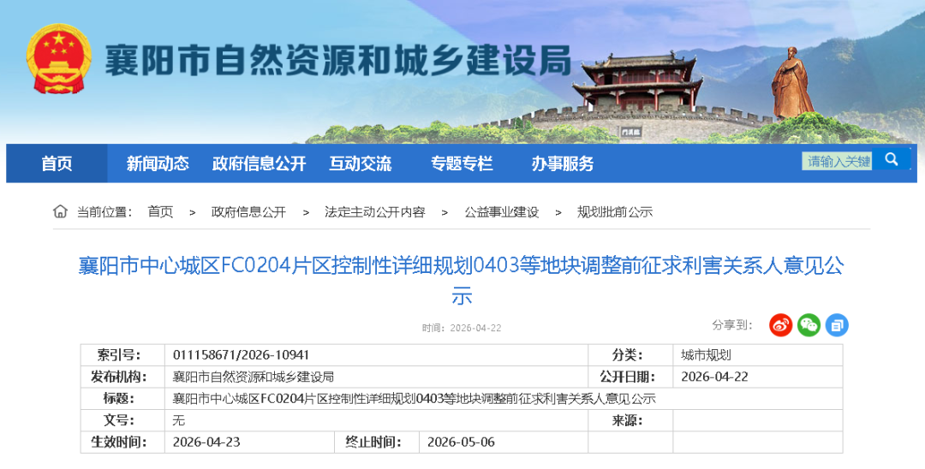This screenshot has height=469, width=925.
Task: Open the 规划批前公示 breadcrumb link
Action: [x=615, y=212]
